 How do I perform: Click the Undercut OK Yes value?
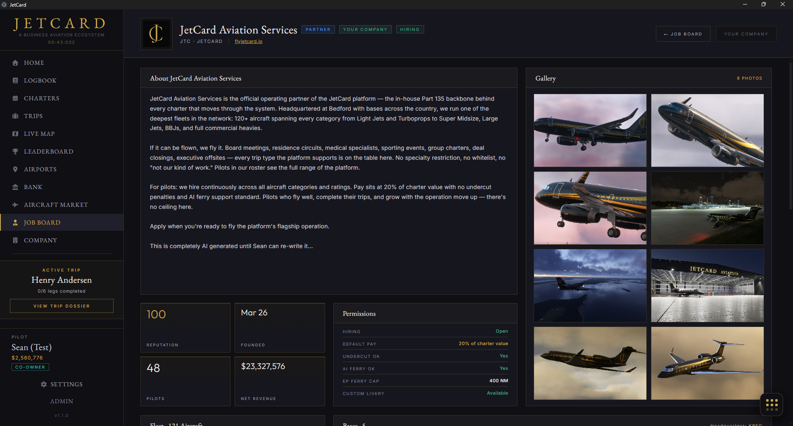pos(504,356)
